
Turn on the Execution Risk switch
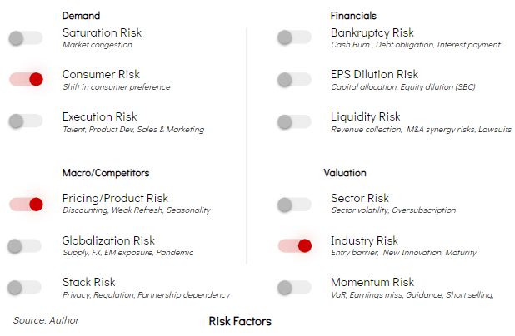(26, 121)
